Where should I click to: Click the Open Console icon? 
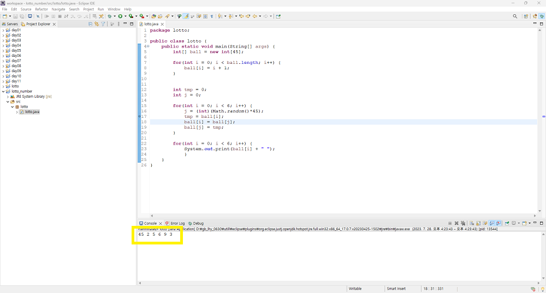(524, 223)
